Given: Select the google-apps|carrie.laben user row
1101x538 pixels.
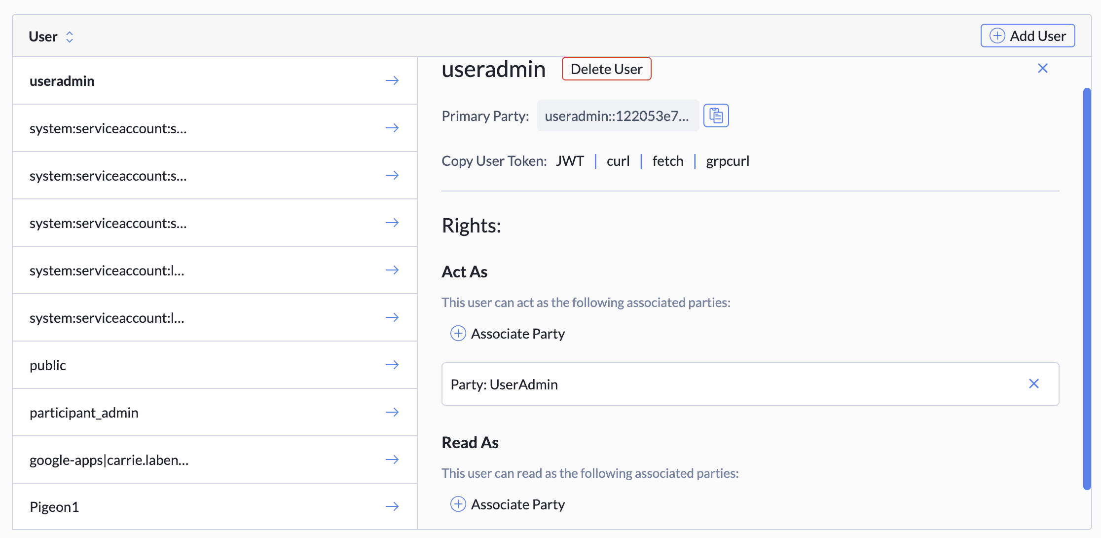Looking at the screenshot, I should pos(110,460).
